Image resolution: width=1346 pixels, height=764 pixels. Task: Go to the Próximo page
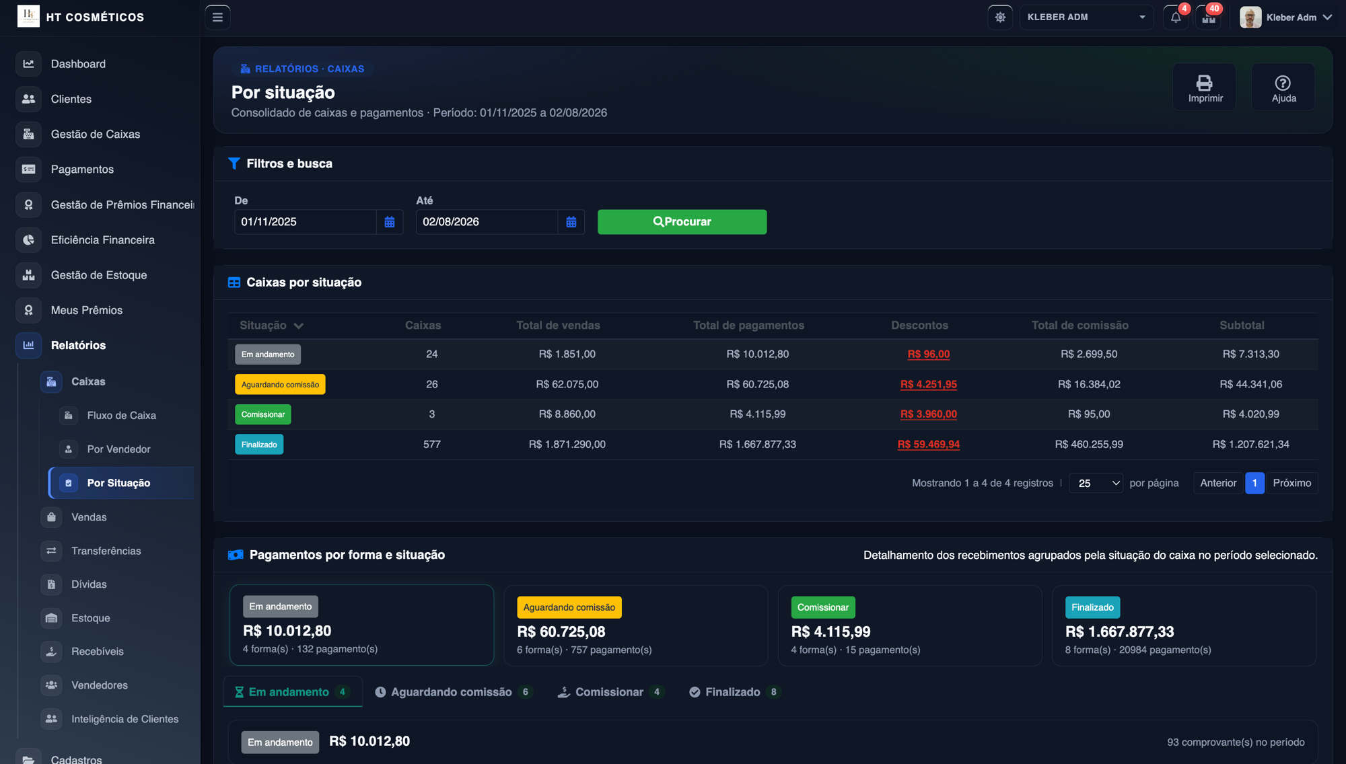(1292, 483)
